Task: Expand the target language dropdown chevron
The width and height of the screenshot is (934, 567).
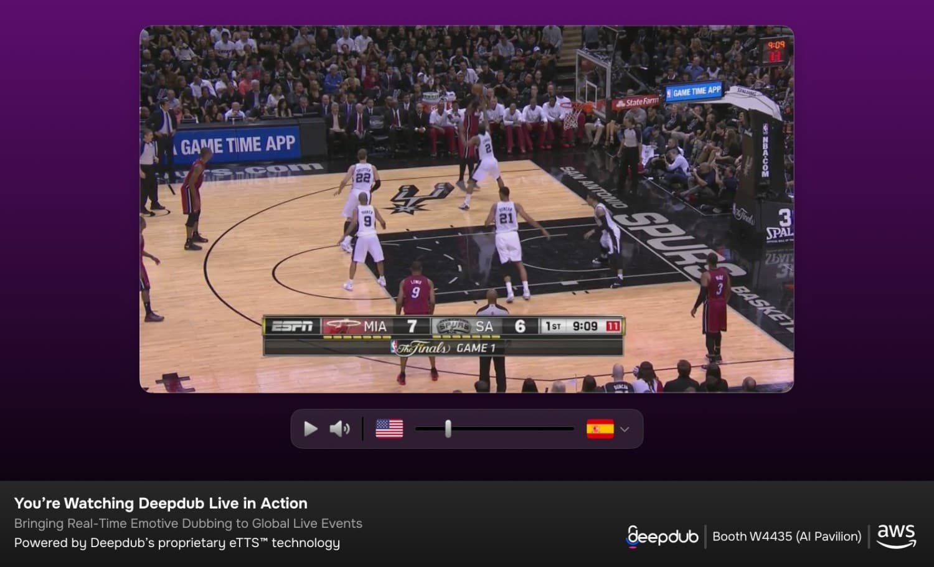Action: [625, 429]
